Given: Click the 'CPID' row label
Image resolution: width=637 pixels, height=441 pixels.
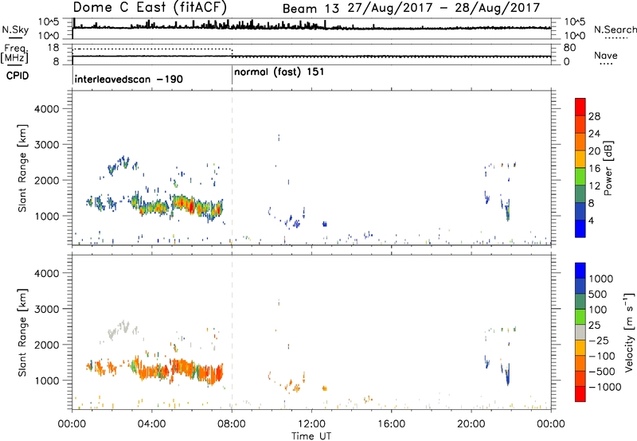Looking at the screenshot, I should pyautogui.click(x=18, y=76).
